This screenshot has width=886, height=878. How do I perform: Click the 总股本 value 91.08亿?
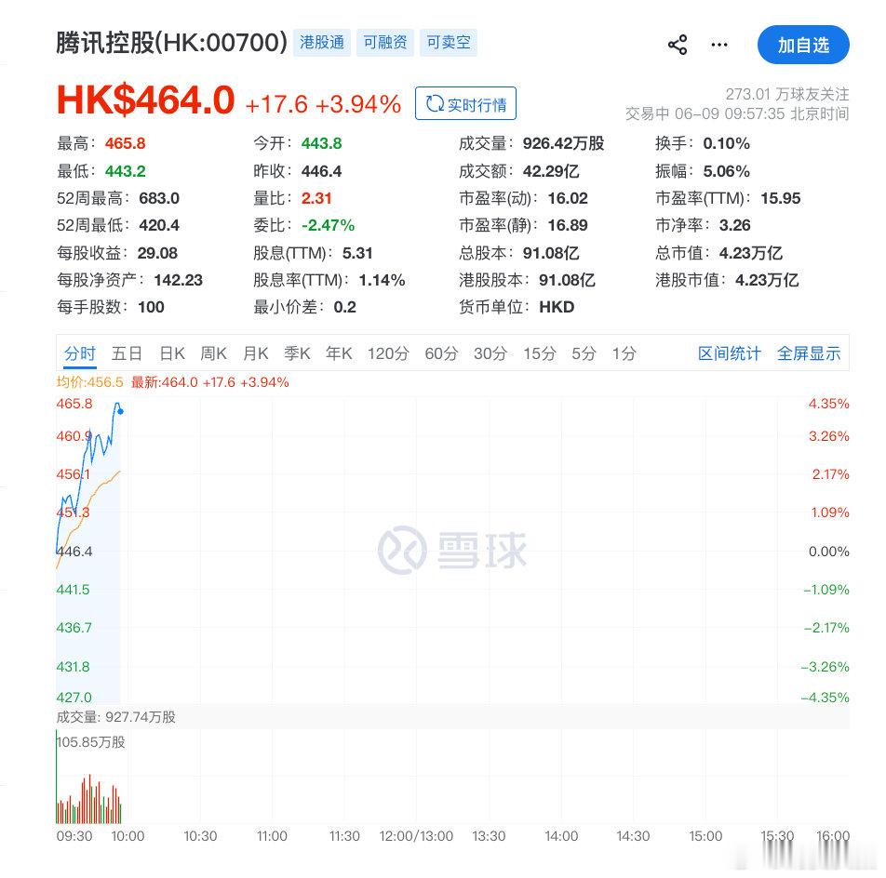(x=551, y=253)
